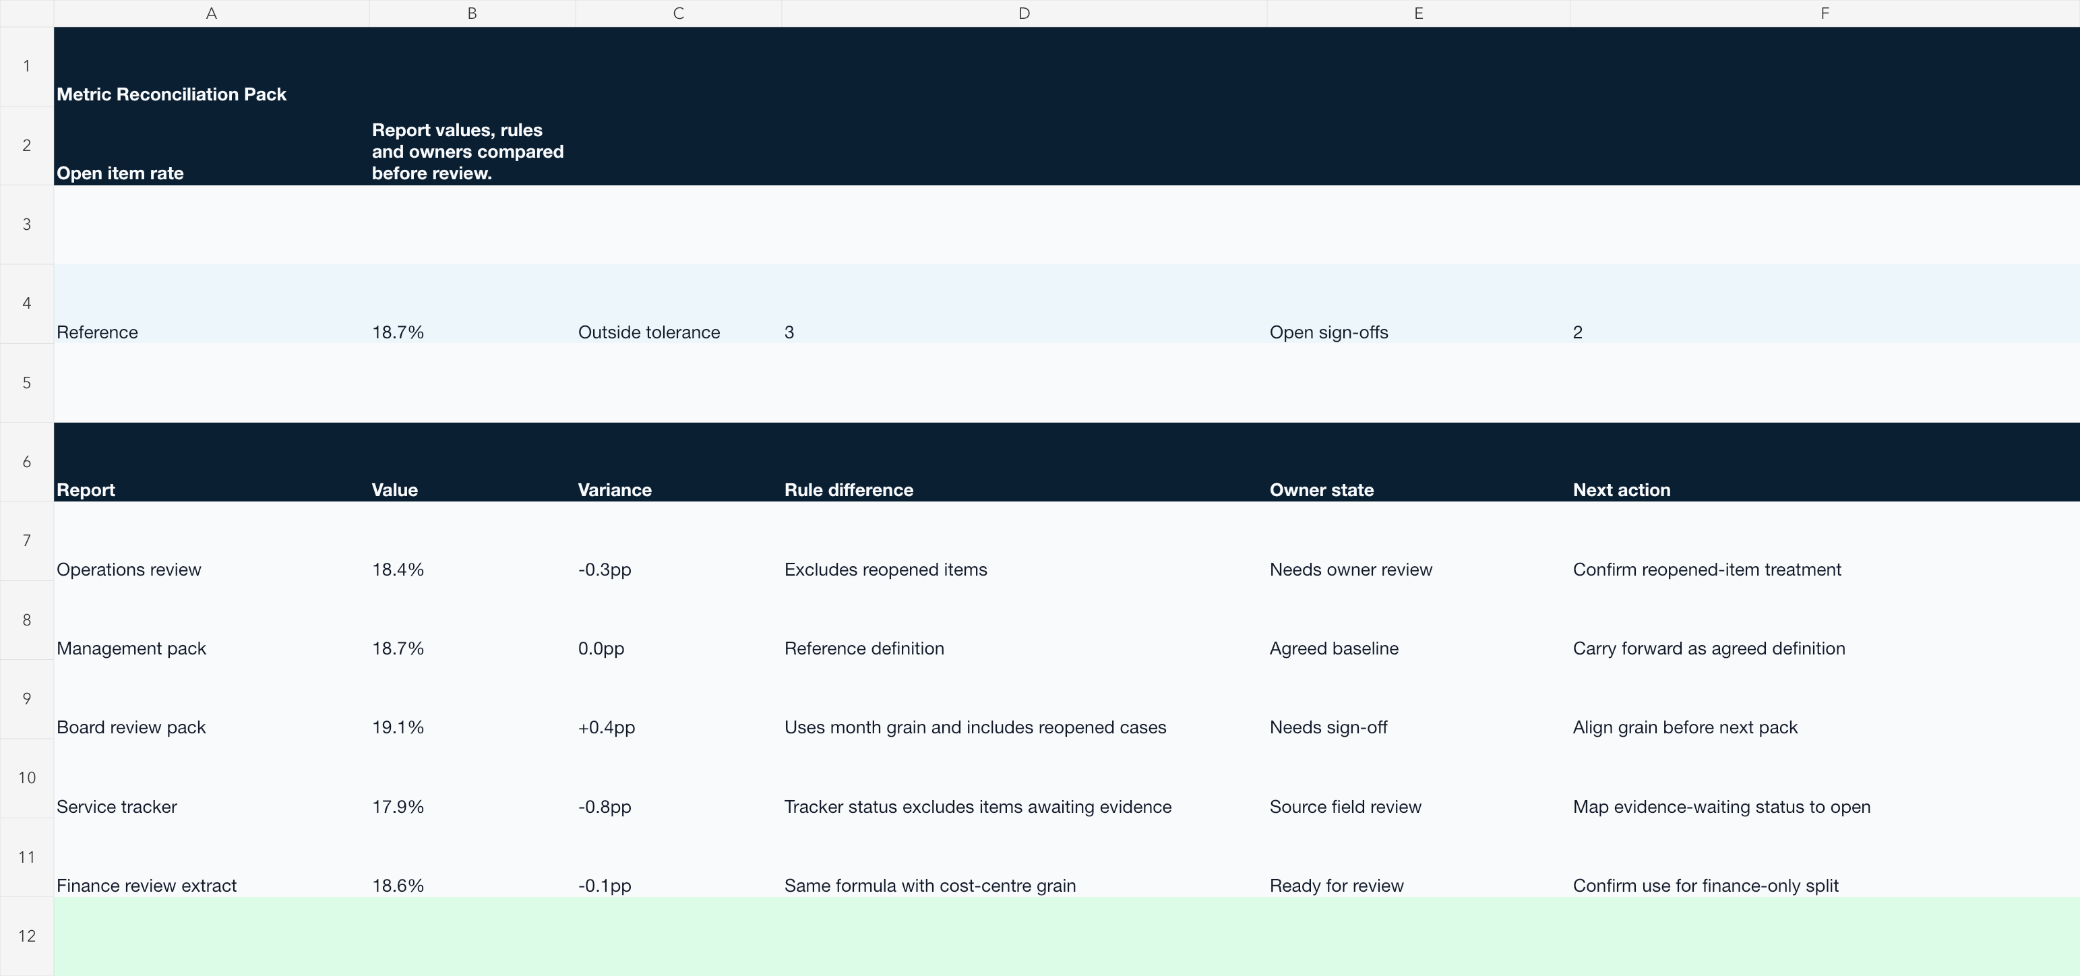Select row 1 header
Image resolution: width=2080 pixels, height=976 pixels.
27,66
